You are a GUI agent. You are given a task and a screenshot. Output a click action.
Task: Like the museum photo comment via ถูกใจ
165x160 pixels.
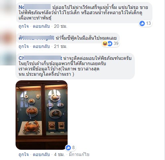pyautogui.click(x=24, y=154)
